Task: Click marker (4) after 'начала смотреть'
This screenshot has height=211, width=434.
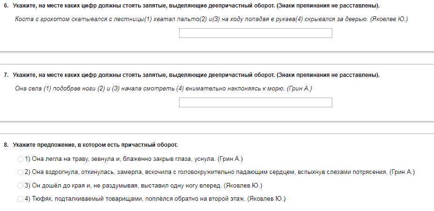Action: pyautogui.click(x=180, y=89)
